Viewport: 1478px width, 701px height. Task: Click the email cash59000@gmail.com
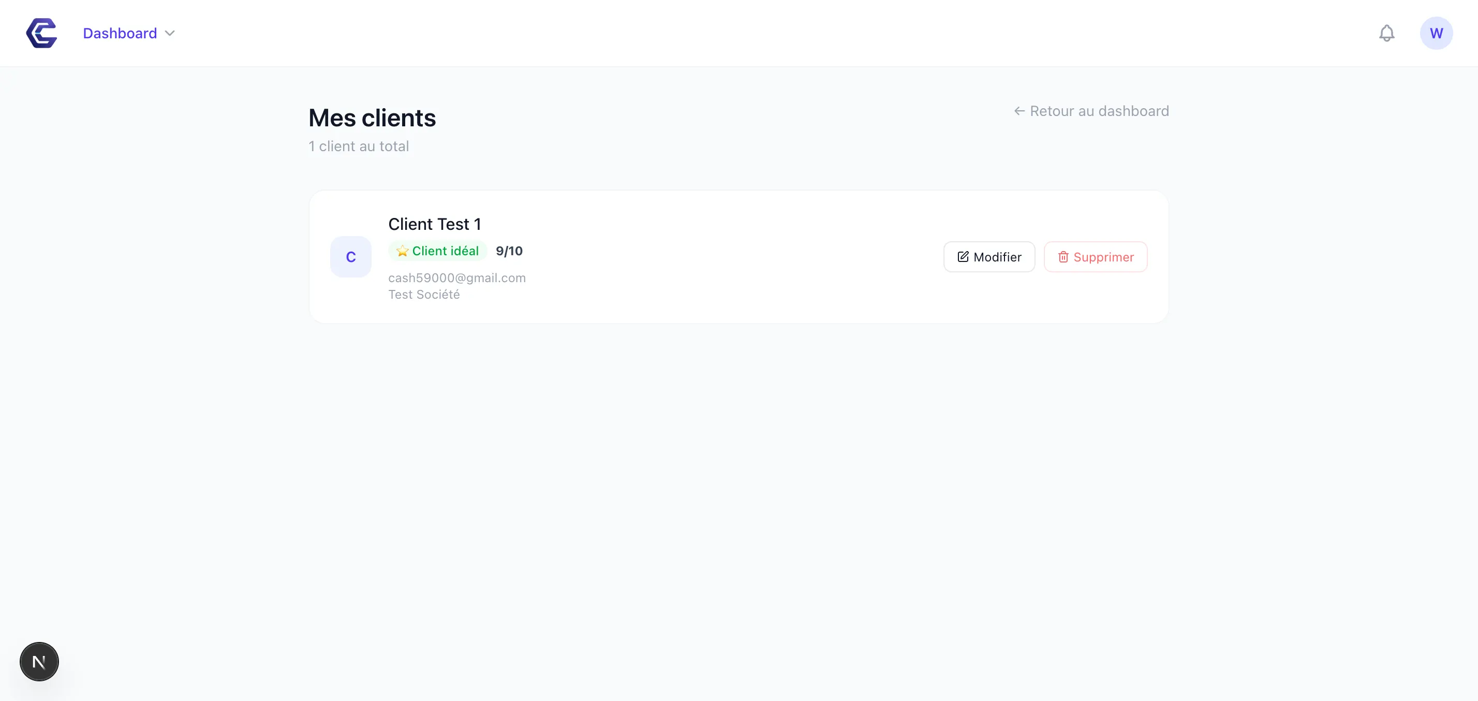click(457, 278)
